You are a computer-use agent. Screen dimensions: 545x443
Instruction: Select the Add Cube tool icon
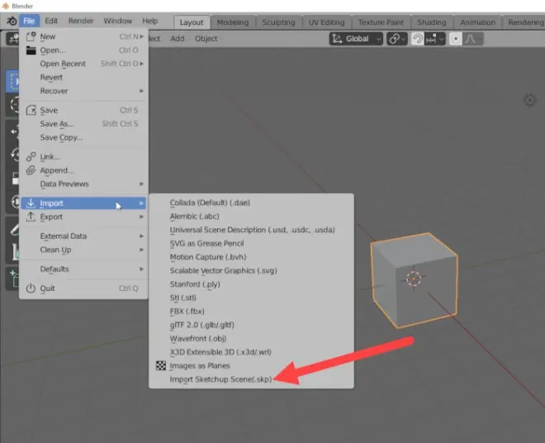(x=12, y=279)
